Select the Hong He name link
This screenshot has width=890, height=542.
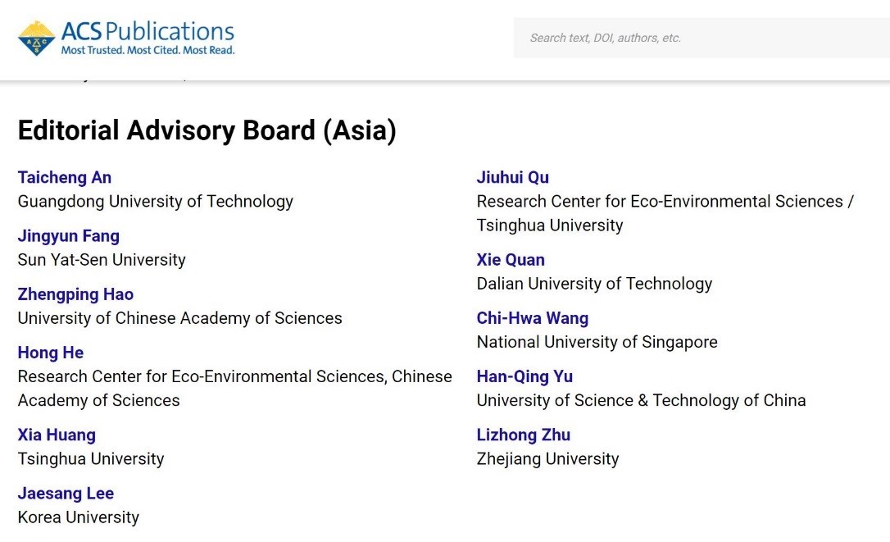tap(51, 353)
